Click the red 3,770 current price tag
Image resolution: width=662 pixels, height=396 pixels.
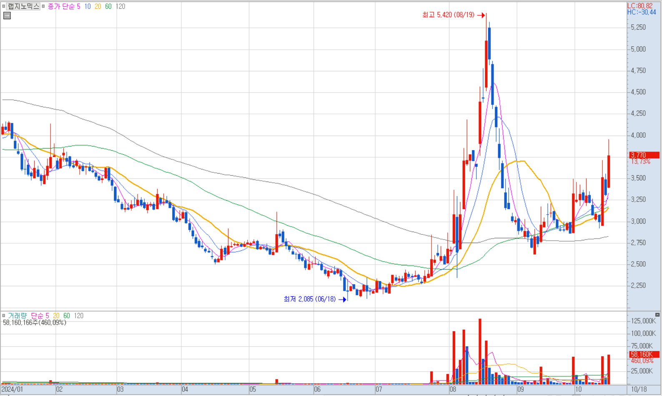click(x=644, y=155)
